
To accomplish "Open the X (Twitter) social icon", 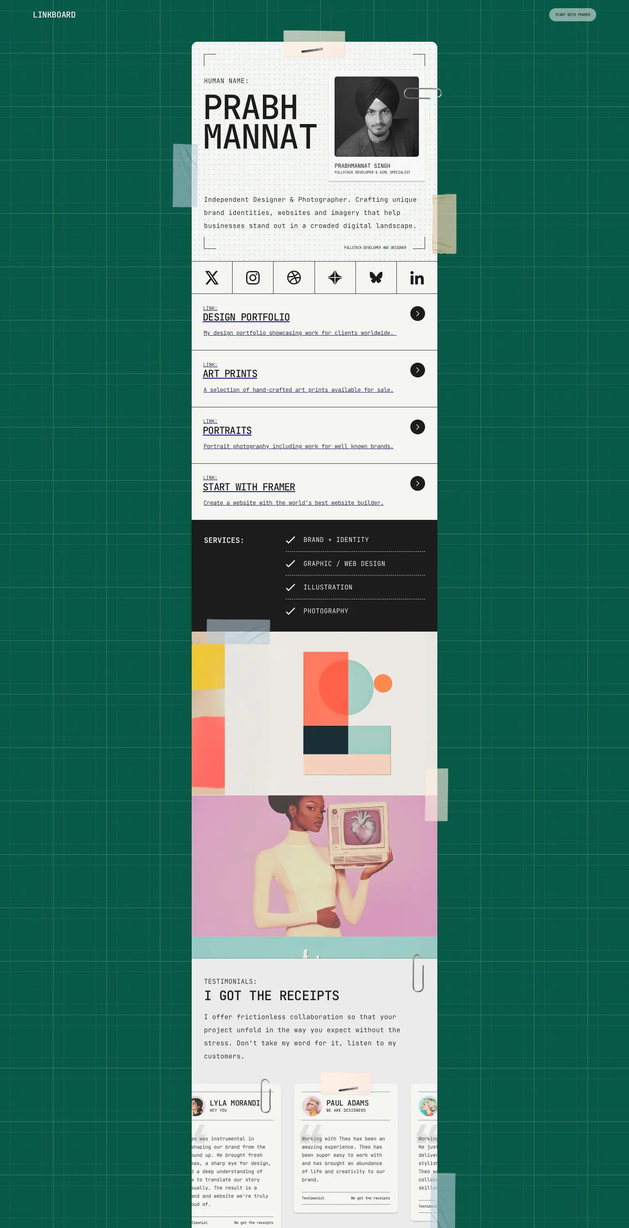I will pyautogui.click(x=212, y=278).
